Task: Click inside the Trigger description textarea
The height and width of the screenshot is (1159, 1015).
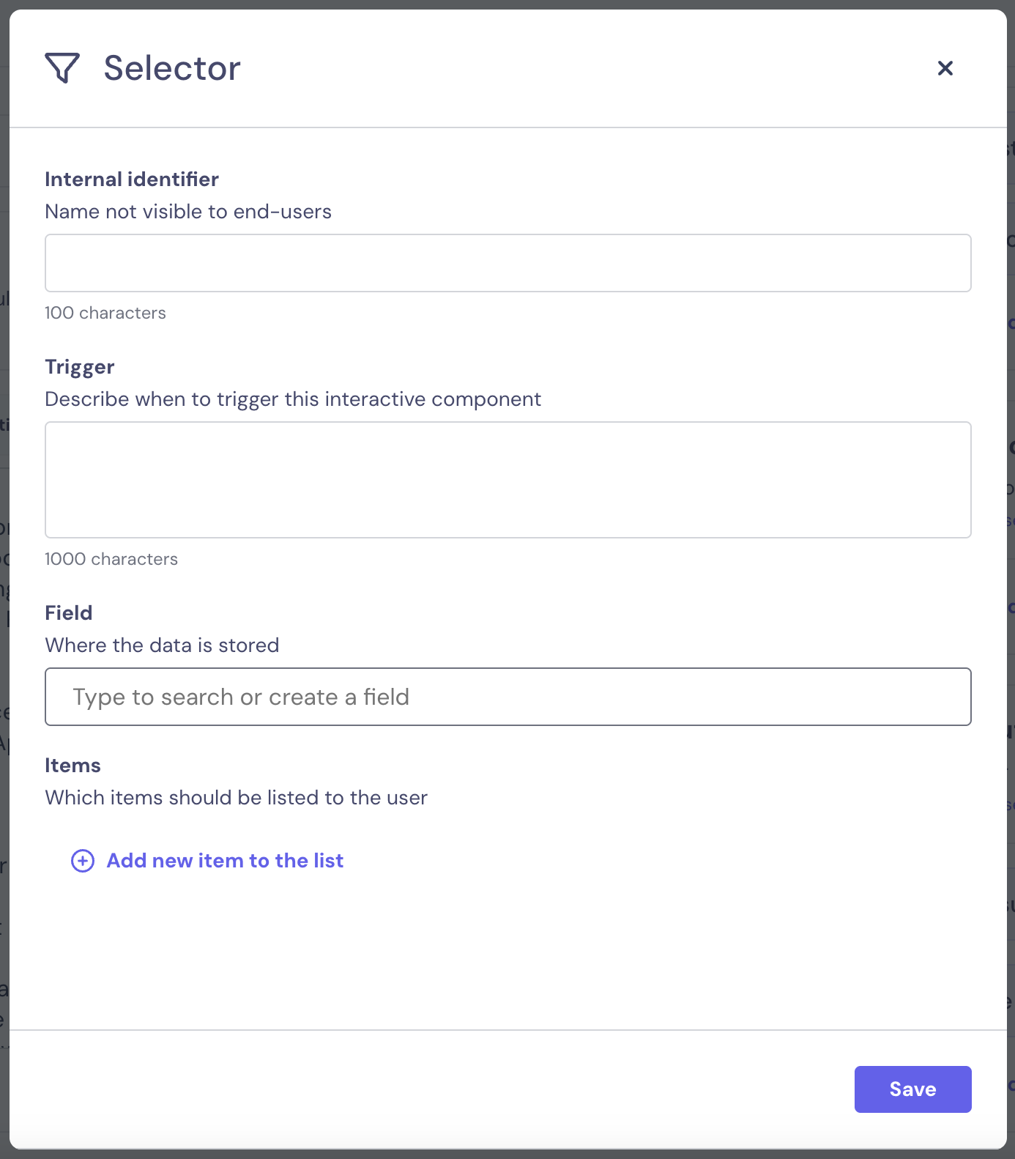Action: [x=508, y=480]
